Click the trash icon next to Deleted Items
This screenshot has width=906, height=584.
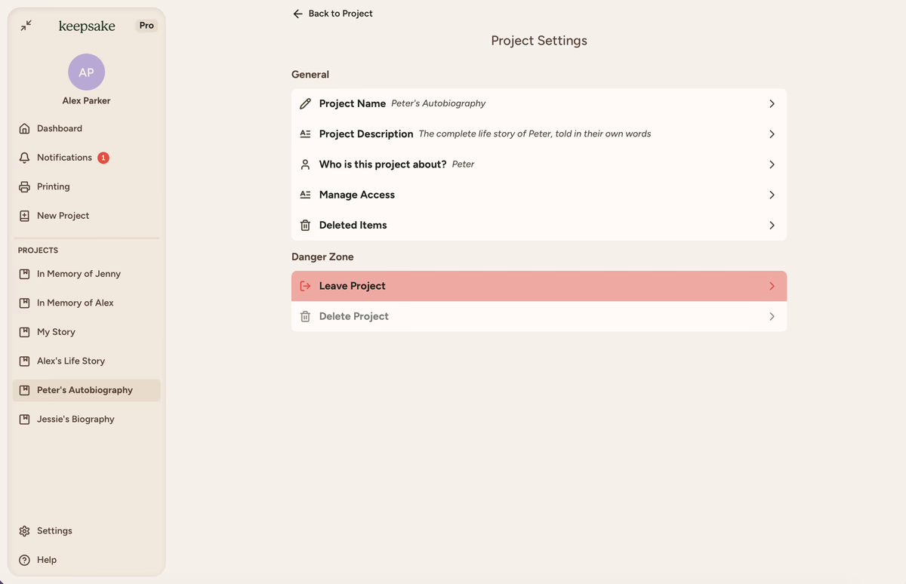(x=305, y=226)
